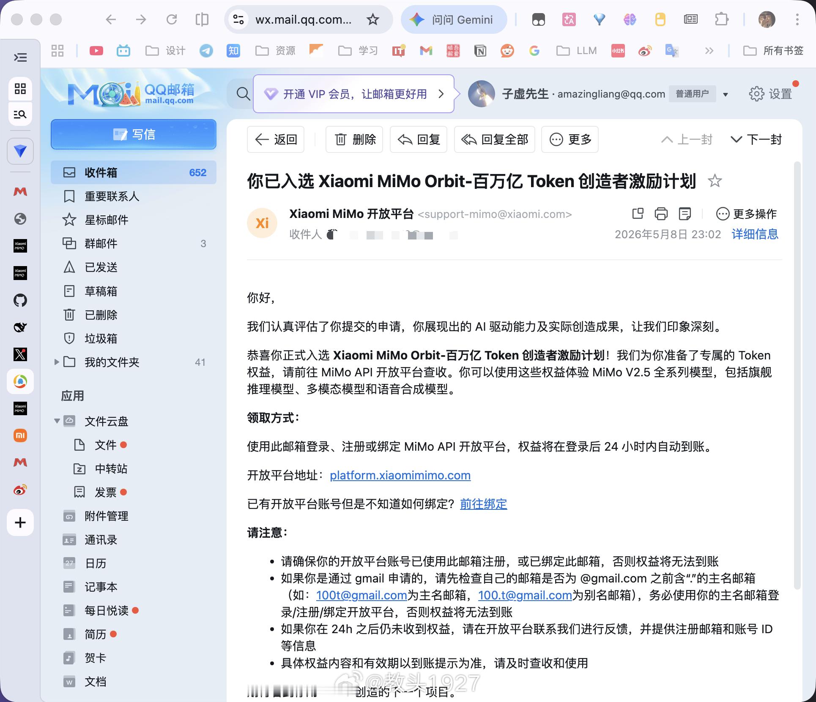This screenshot has width=816, height=702.
Task: Click sender avatar Xi
Action: pyautogui.click(x=262, y=223)
